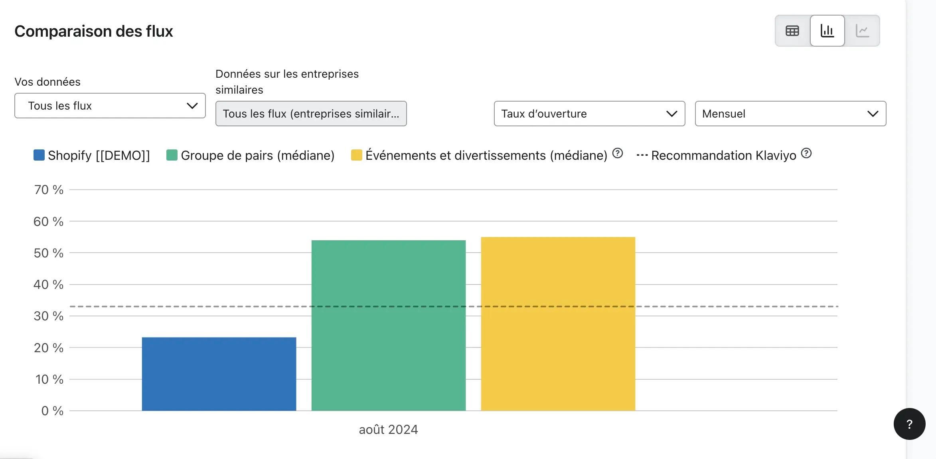936x459 pixels.
Task: Click the blue Shopify legend color swatch
Action: pos(39,155)
